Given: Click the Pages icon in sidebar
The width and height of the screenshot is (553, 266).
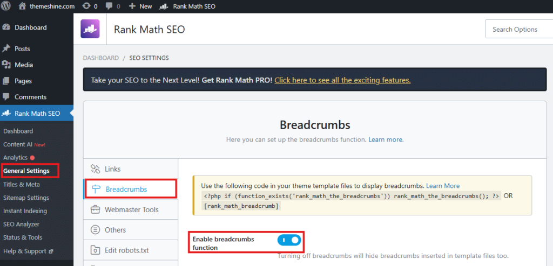Looking at the screenshot, I should pos(6,81).
